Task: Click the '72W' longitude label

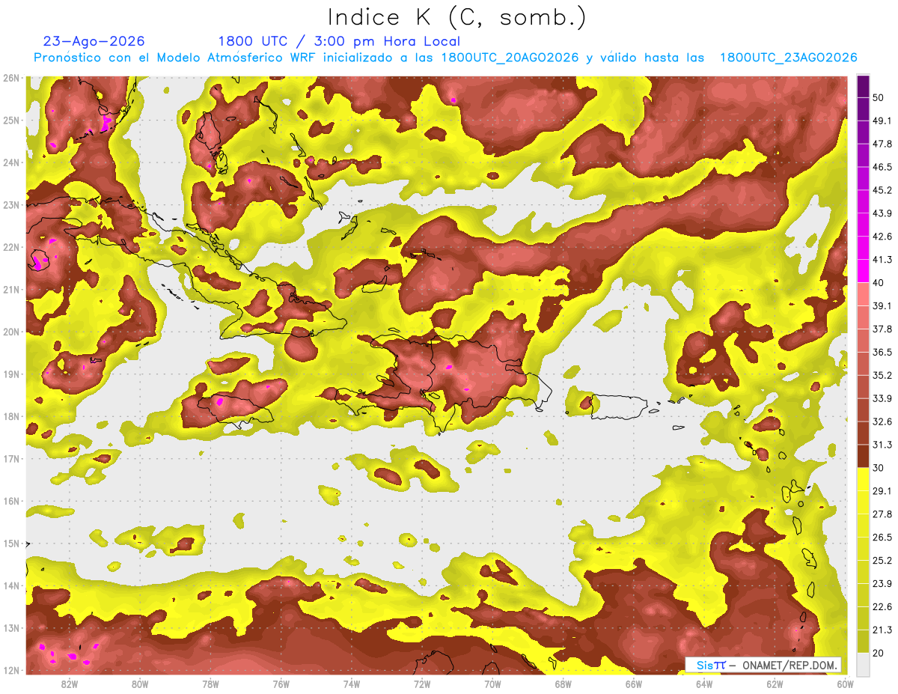Action: tap(422, 684)
